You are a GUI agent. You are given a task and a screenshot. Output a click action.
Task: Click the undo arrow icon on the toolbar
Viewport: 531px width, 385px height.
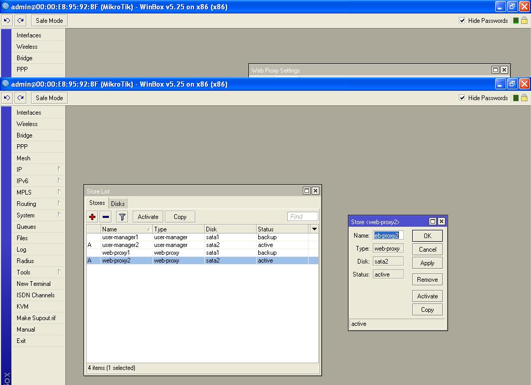click(x=7, y=98)
